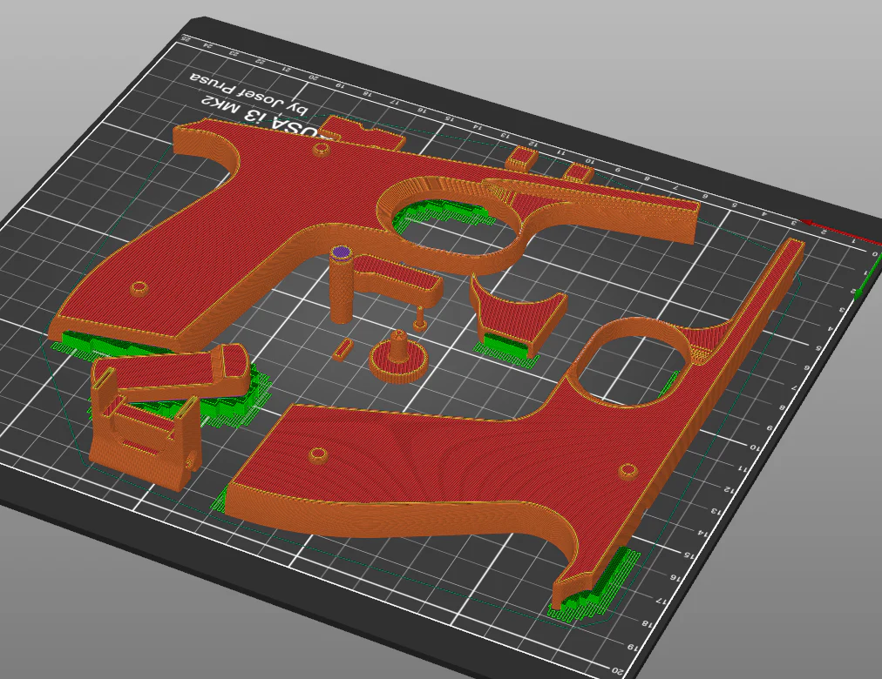Click the purple top of the cylinder
882x679 pixels.
(341, 252)
